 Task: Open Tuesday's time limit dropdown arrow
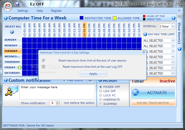click(173, 51)
